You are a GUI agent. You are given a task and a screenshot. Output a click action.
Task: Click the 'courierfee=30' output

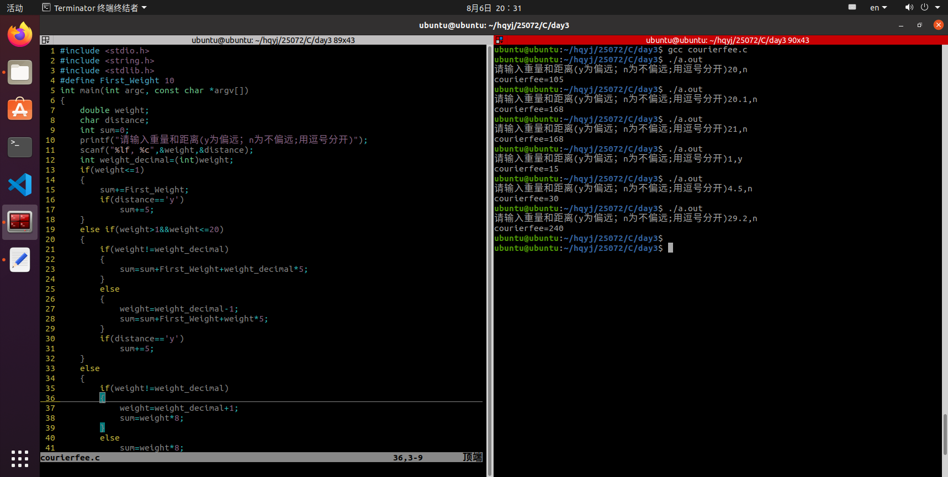pos(526,199)
